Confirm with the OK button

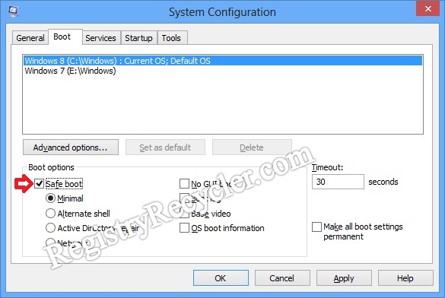221,278
